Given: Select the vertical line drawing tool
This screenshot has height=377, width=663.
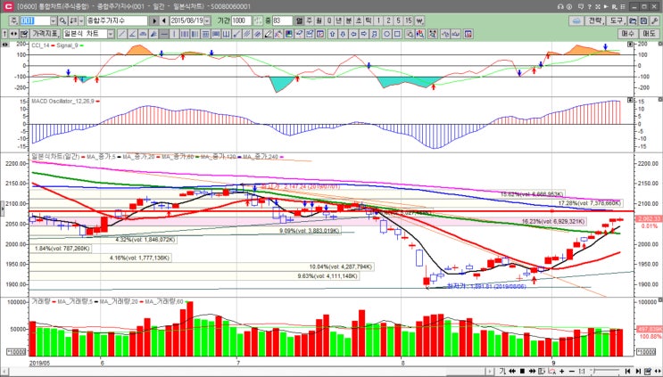Looking at the screenshot, I should coord(174,34).
